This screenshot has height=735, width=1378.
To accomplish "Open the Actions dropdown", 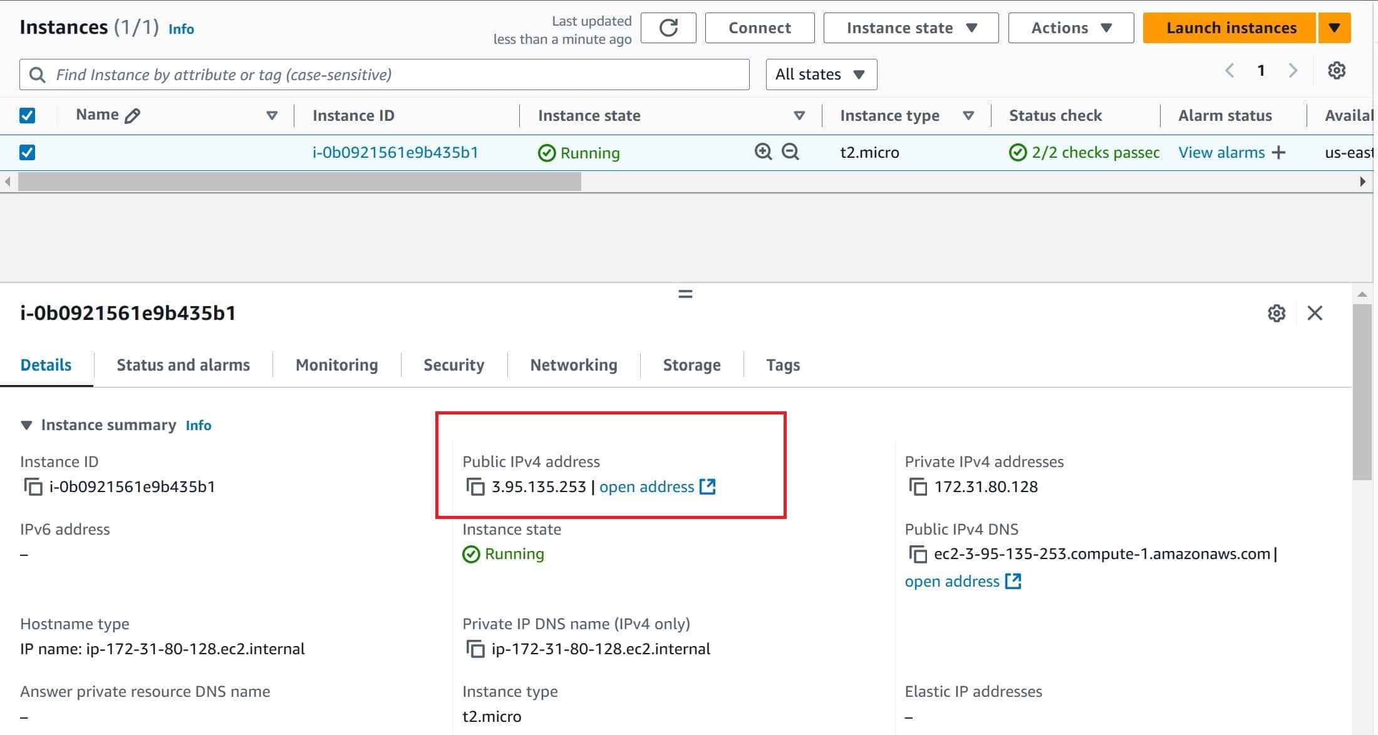I will point(1070,28).
